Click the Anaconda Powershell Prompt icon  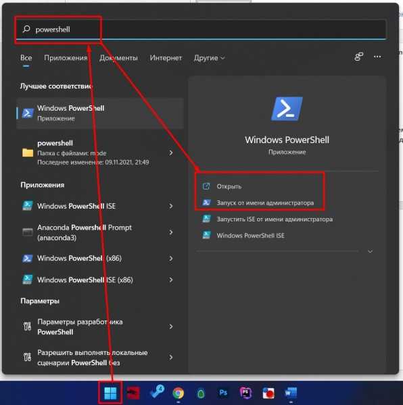point(28,232)
